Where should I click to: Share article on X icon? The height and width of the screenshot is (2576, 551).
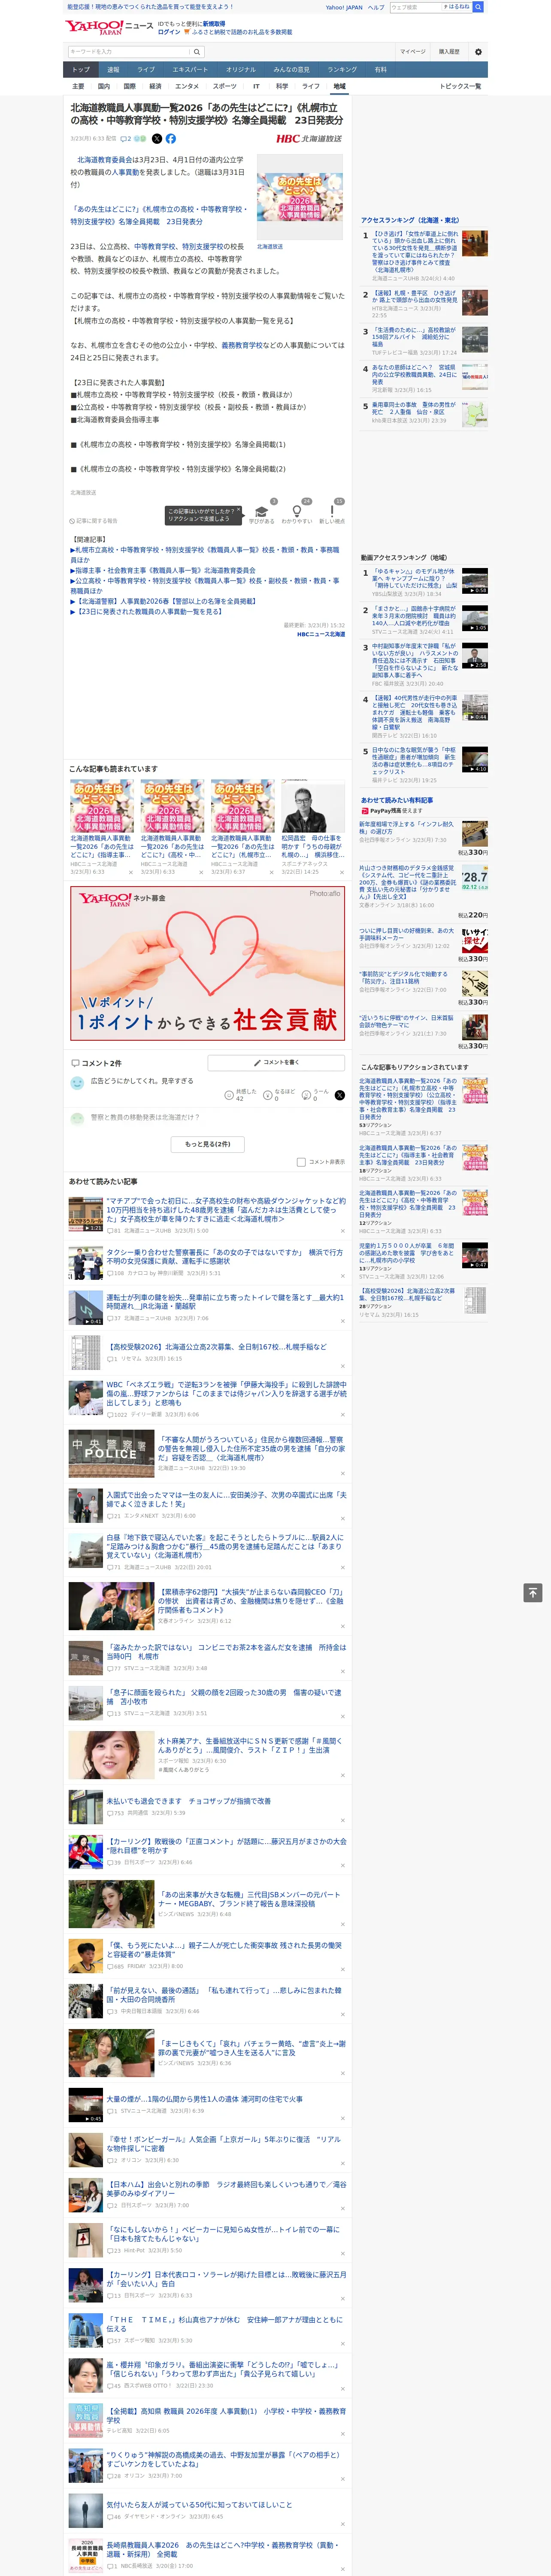click(x=157, y=139)
